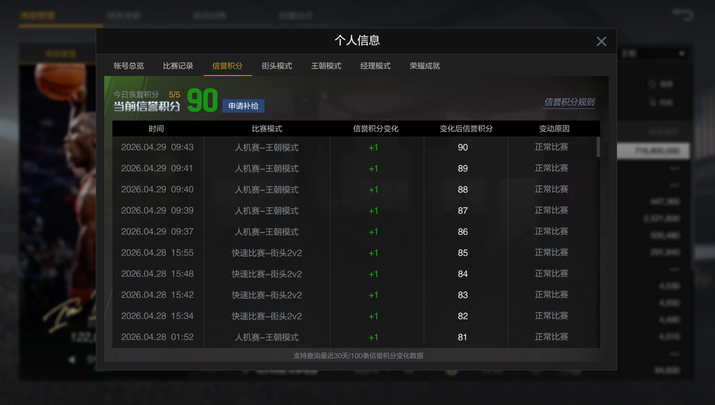Click the score value 89 in the table
This screenshot has height=405, width=715.
pos(463,169)
